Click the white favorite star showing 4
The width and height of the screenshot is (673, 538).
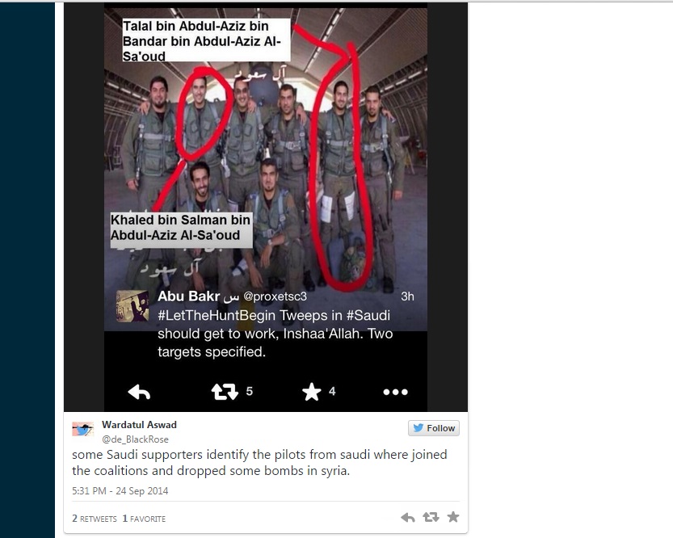[312, 392]
